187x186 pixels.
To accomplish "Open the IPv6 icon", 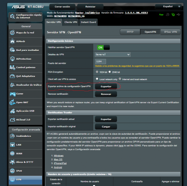I will click(12, 171).
